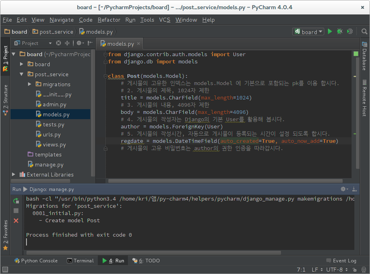370x274 pixels.
Task: Rerun Django manage.py in Run panel
Action: pyautogui.click(x=16, y=201)
